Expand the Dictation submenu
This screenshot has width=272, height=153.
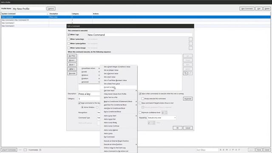click(x=89, y=79)
